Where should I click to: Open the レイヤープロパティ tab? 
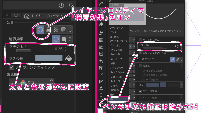point(43,16)
